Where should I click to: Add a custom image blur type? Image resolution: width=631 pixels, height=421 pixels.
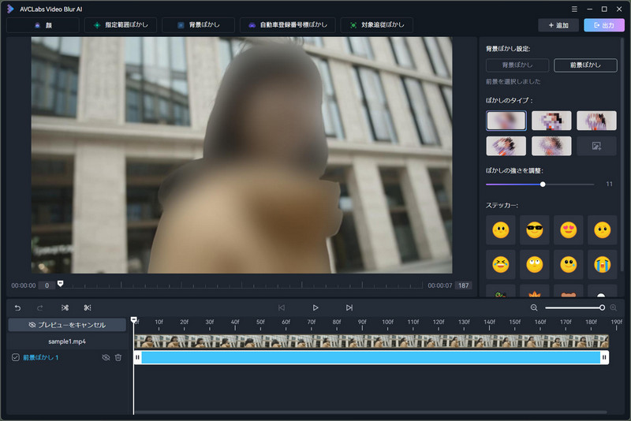596,146
